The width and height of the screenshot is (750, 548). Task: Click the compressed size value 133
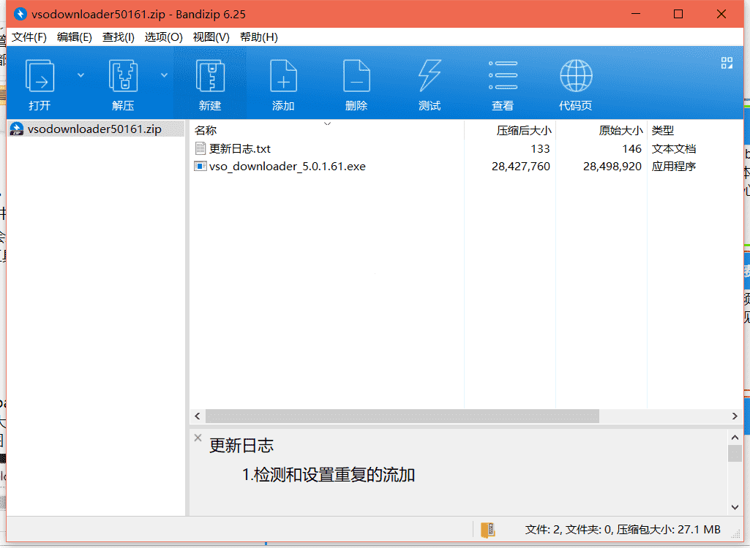(x=540, y=149)
